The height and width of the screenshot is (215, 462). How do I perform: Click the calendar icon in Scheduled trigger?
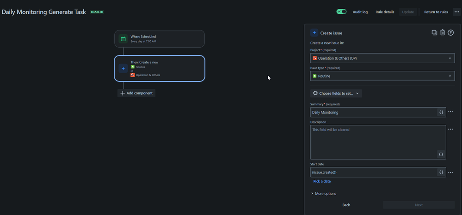coord(123,39)
